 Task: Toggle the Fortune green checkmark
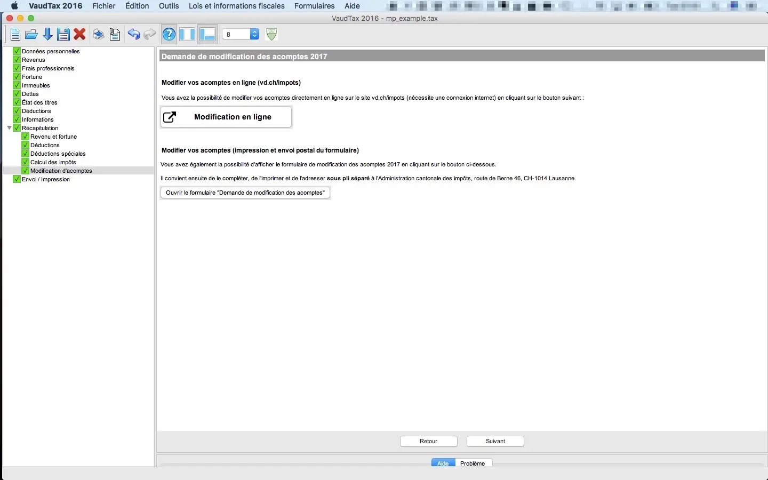(x=17, y=77)
